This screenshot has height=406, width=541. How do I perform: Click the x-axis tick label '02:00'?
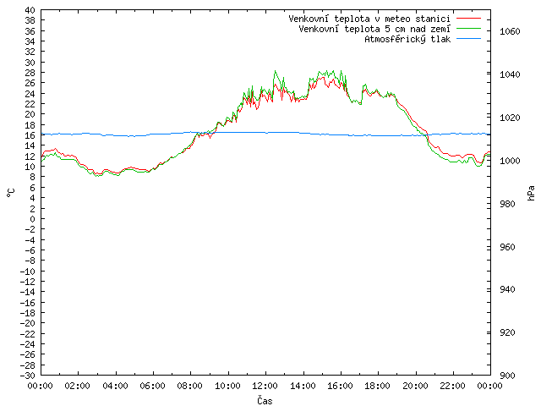pyautogui.click(x=78, y=386)
